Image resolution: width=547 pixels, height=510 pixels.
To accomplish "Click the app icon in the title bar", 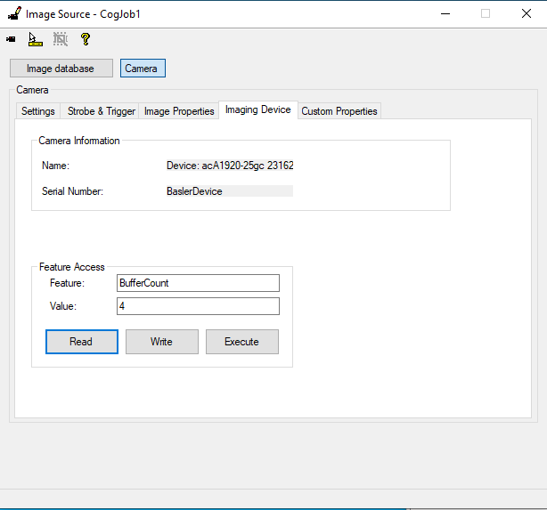I will click(13, 13).
